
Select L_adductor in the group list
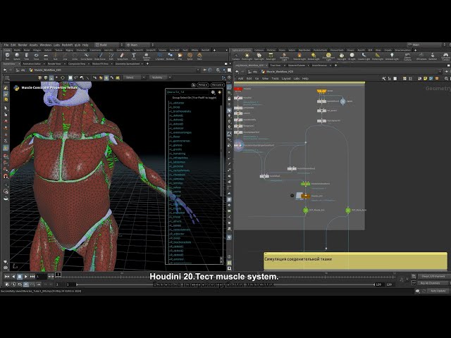(x=177, y=103)
